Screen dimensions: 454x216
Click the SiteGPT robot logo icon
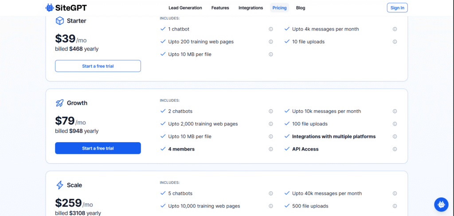(x=50, y=8)
